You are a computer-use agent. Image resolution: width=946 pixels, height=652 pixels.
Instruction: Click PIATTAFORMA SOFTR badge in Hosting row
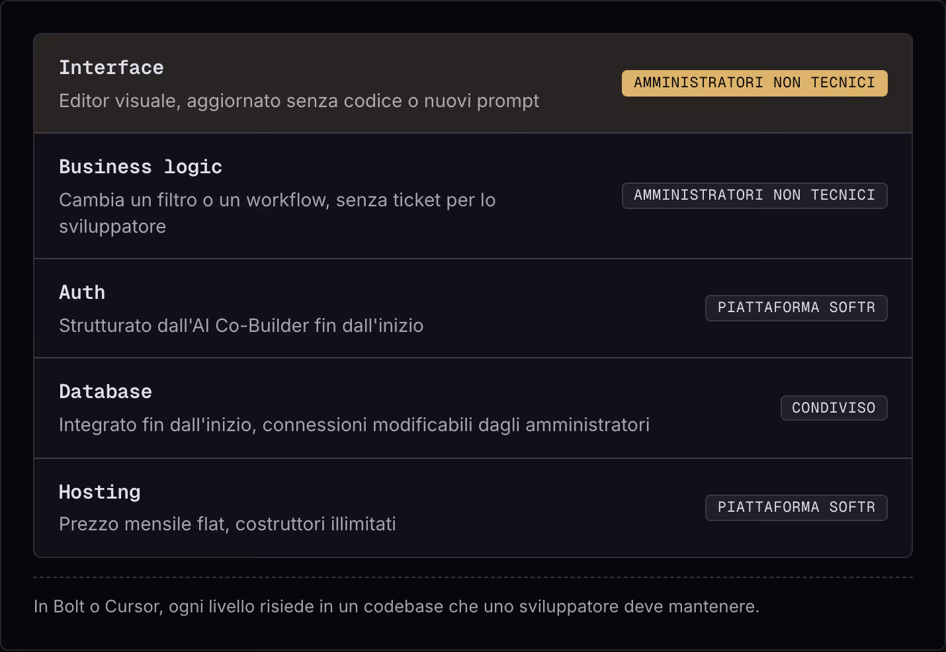(x=796, y=508)
